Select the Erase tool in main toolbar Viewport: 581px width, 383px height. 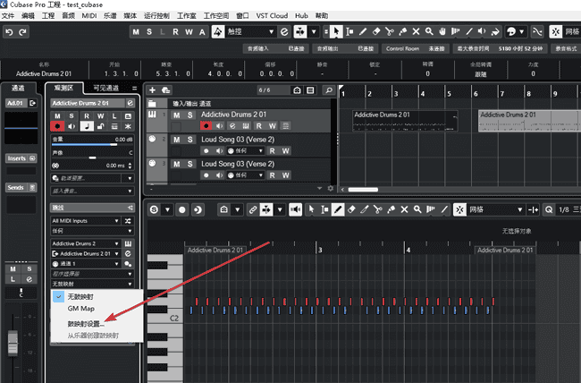[376, 32]
